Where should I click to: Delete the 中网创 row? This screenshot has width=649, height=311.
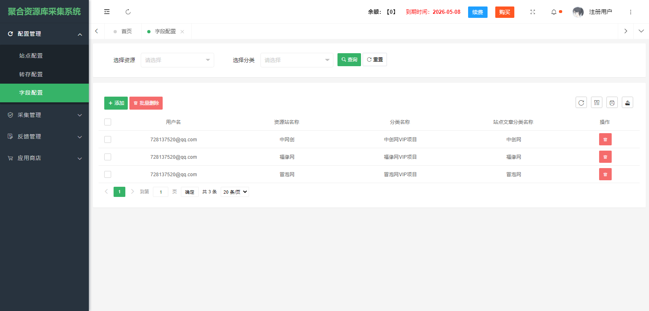605,139
